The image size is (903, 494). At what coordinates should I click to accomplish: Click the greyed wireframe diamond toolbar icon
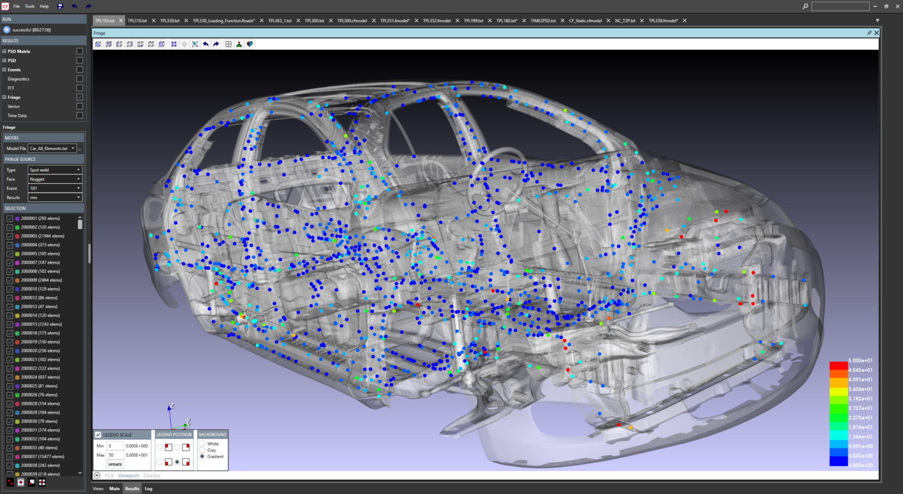click(184, 44)
